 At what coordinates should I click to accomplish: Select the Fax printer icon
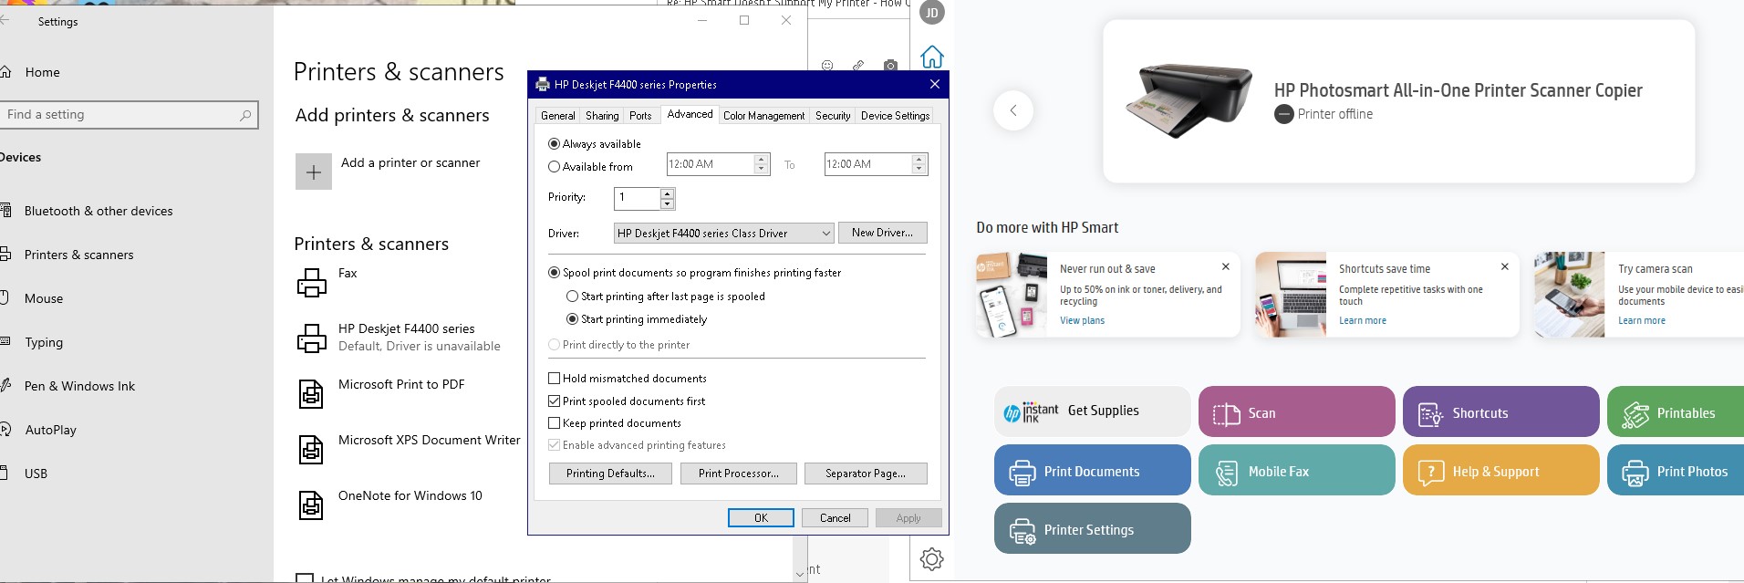point(311,283)
